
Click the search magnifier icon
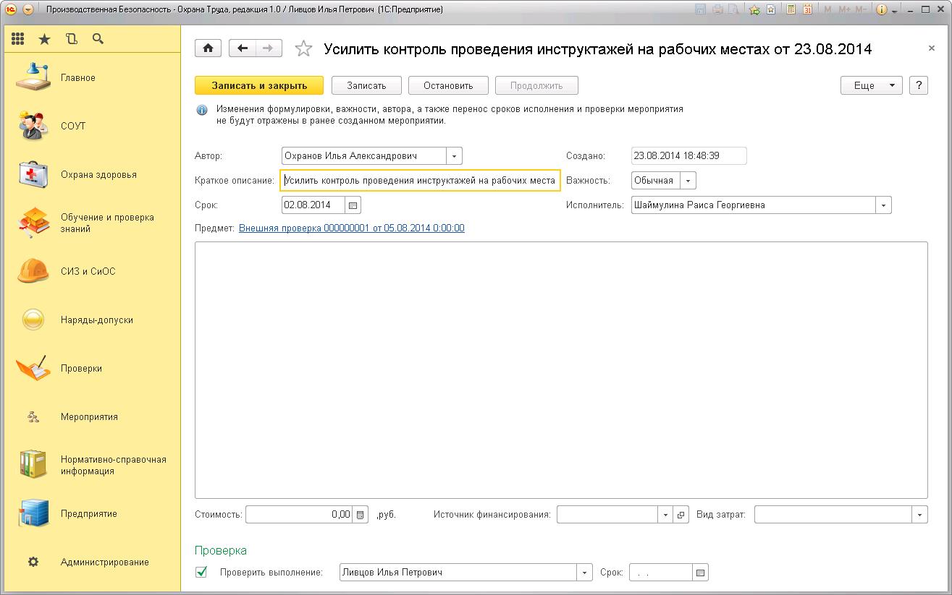click(98, 39)
